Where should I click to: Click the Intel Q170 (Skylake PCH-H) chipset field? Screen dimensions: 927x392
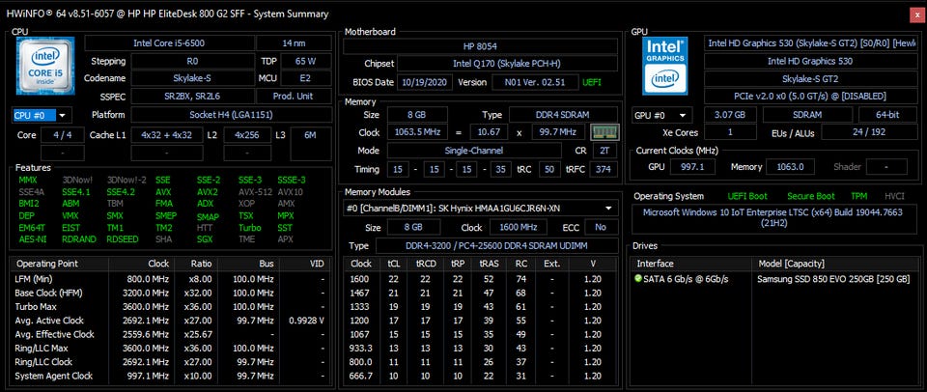[x=508, y=64]
